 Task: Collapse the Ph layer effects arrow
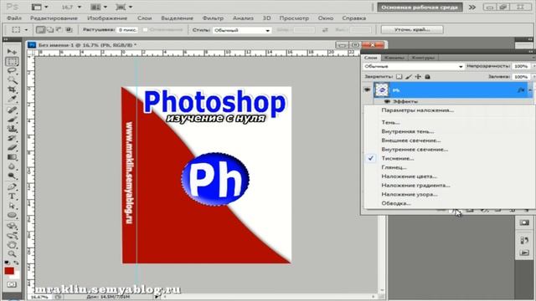530,90
